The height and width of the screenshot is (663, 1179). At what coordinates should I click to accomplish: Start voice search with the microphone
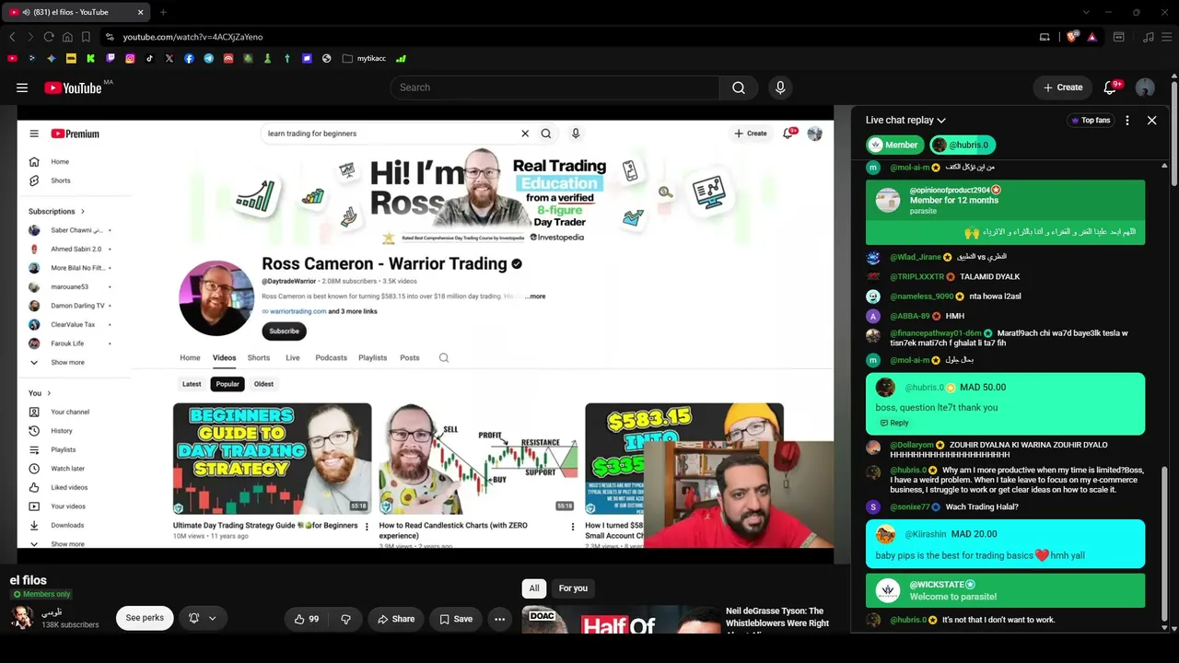pyautogui.click(x=780, y=87)
